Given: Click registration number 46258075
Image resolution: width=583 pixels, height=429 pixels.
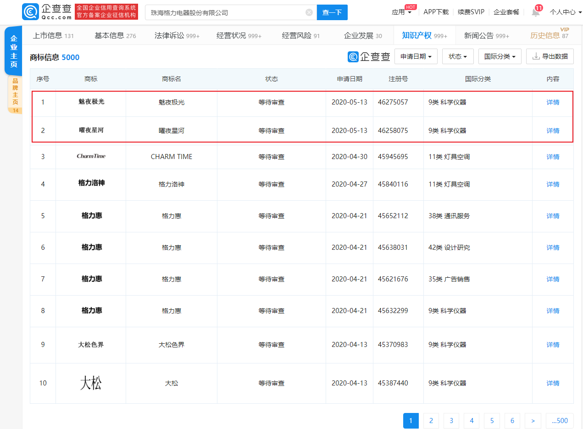Looking at the screenshot, I should (393, 131).
